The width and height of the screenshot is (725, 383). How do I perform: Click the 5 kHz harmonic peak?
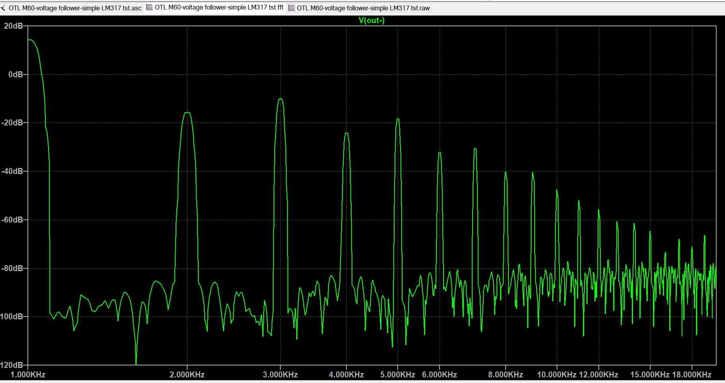(398, 119)
